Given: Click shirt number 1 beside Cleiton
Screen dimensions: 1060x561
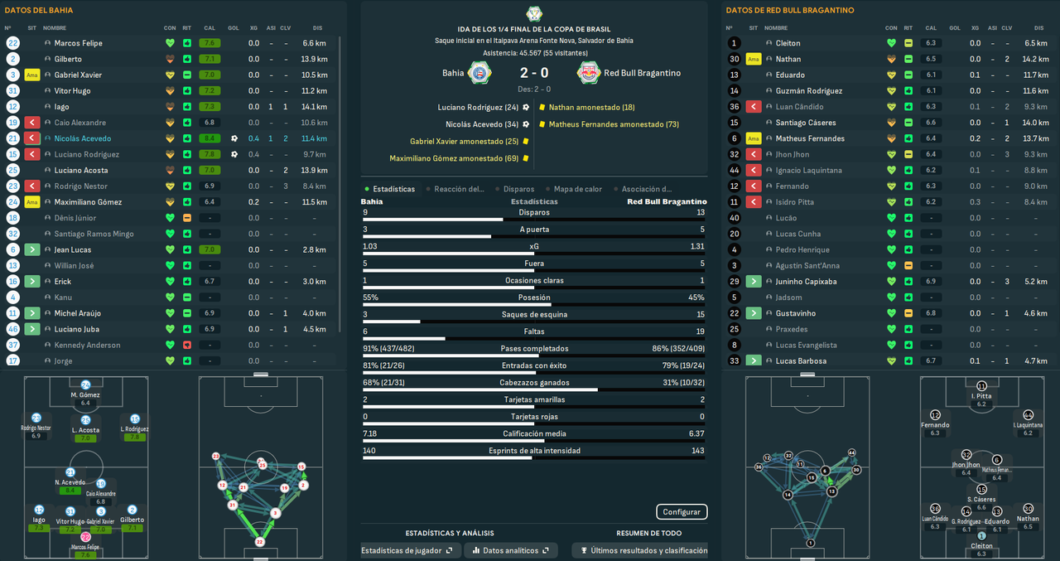Looking at the screenshot, I should pyautogui.click(x=734, y=43).
